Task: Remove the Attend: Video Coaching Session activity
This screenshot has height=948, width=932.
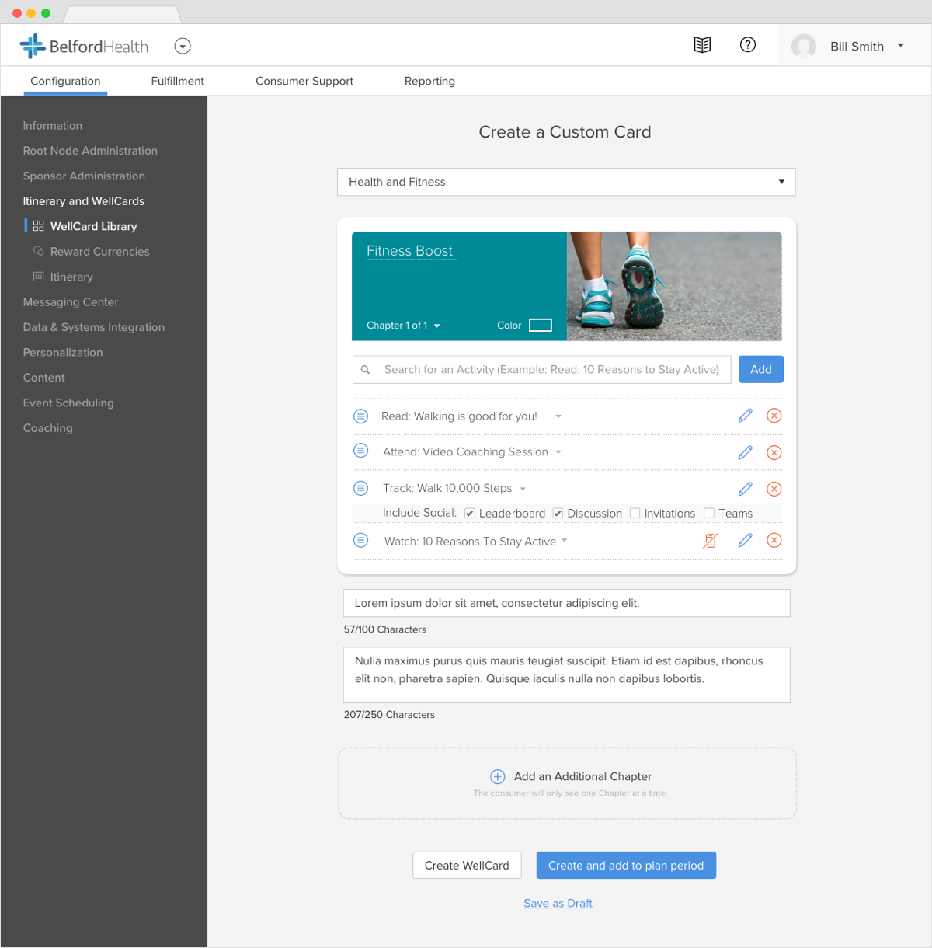Action: [774, 452]
